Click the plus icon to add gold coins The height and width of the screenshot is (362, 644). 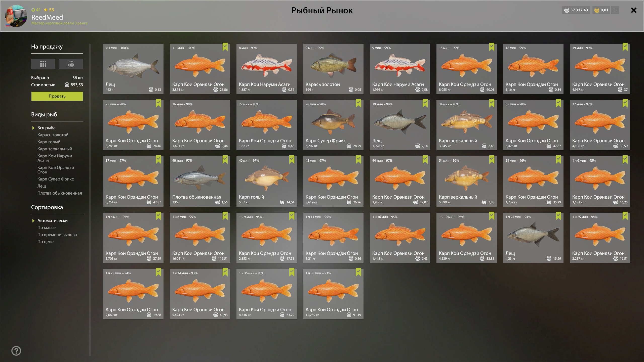click(615, 10)
